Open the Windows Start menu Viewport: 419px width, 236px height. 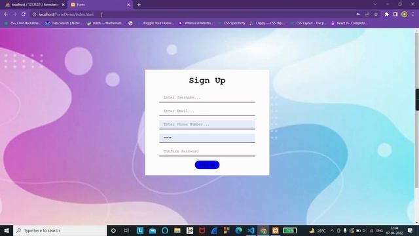point(7,230)
